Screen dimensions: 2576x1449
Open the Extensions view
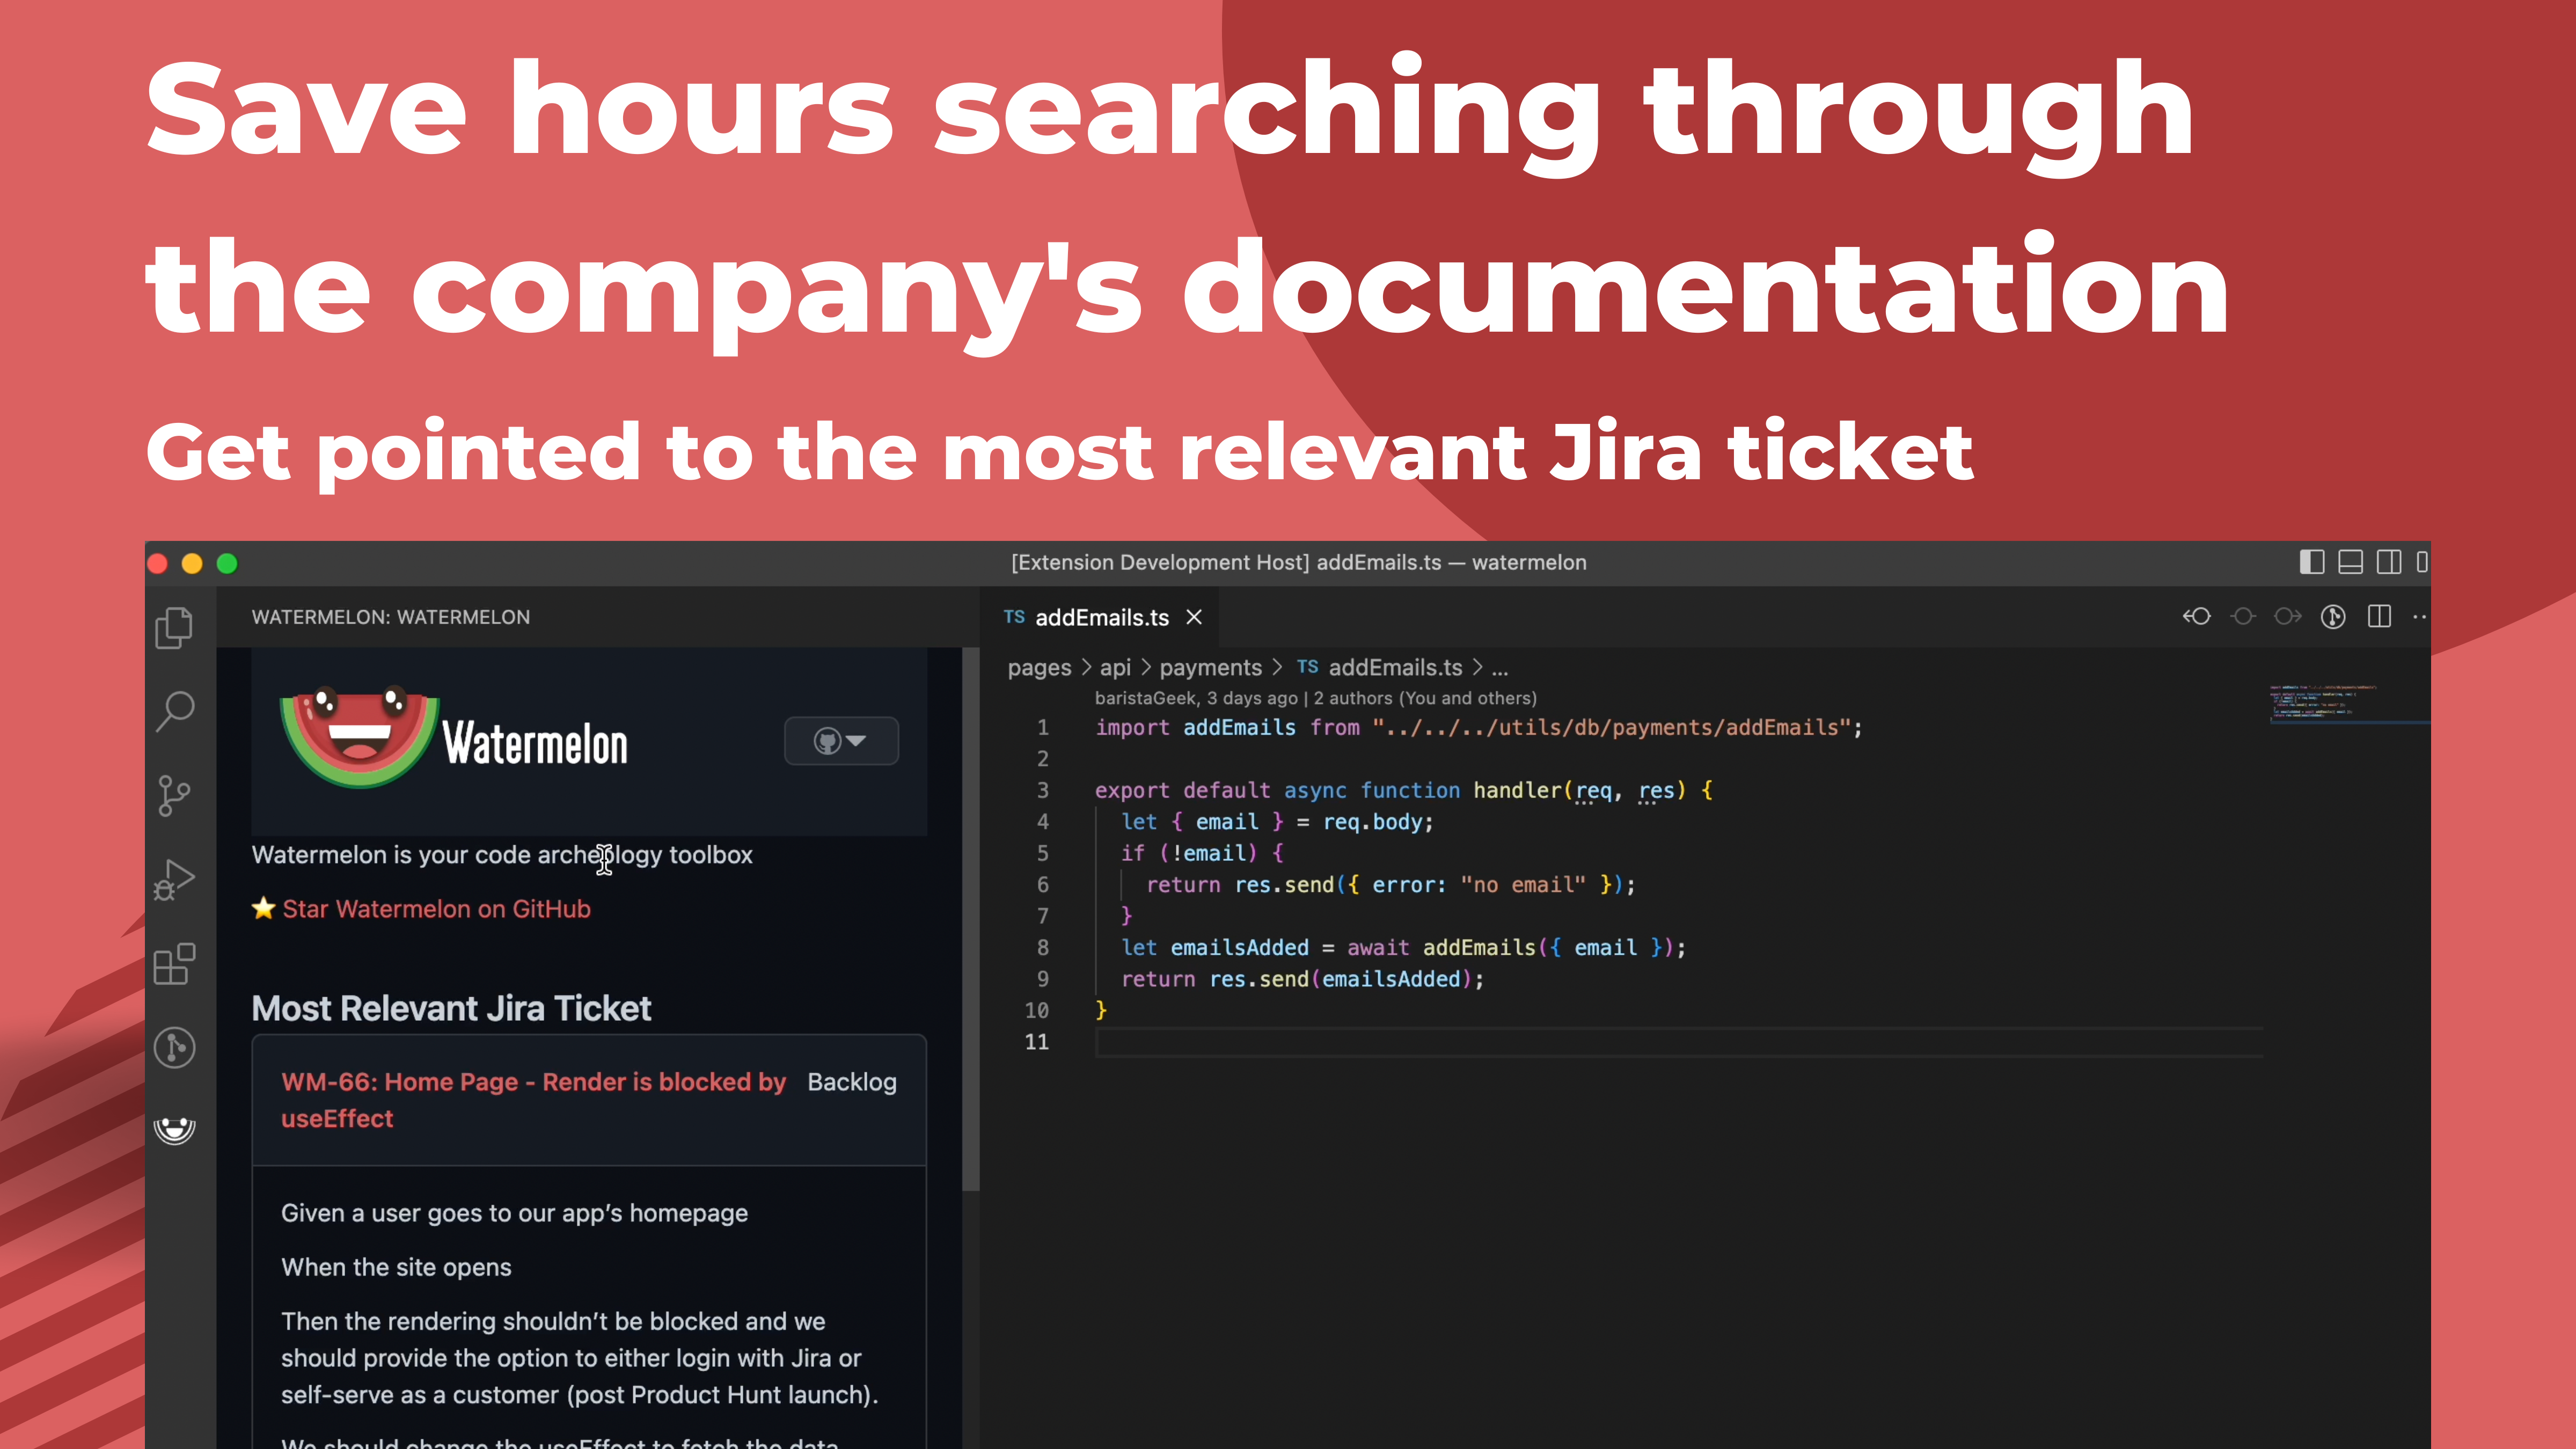click(175, 964)
